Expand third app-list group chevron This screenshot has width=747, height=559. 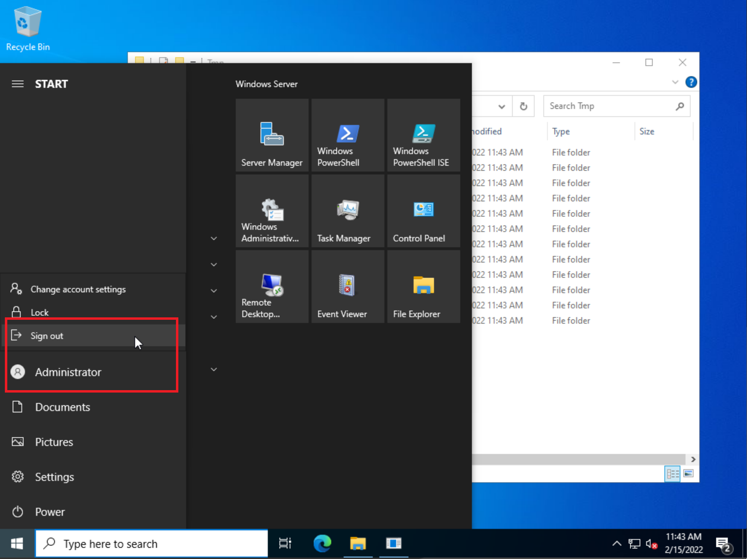pos(214,291)
